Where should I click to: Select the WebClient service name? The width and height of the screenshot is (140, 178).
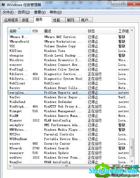point(17,83)
